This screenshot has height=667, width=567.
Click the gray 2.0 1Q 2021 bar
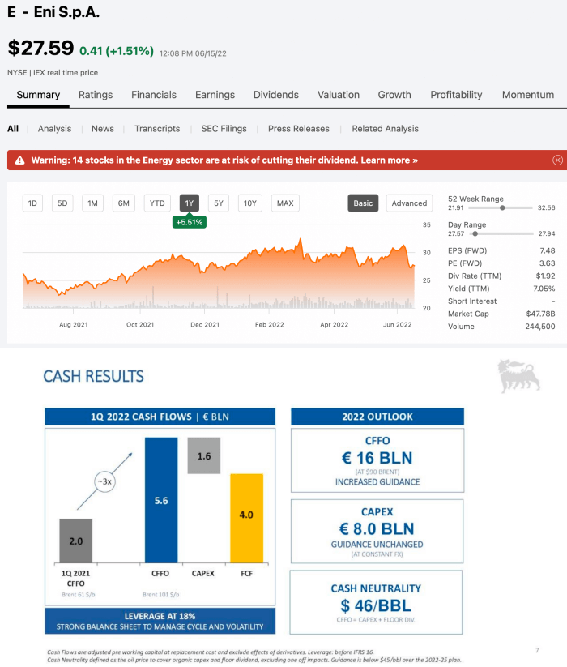75,541
